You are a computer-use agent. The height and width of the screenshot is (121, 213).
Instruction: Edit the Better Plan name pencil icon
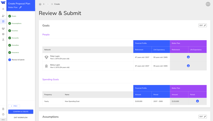point(20,8)
